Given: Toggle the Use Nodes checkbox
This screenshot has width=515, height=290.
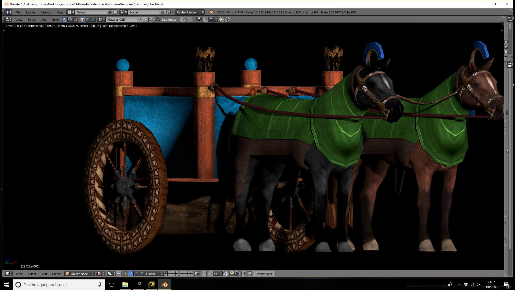Looking at the screenshot, I should (x=158, y=19).
